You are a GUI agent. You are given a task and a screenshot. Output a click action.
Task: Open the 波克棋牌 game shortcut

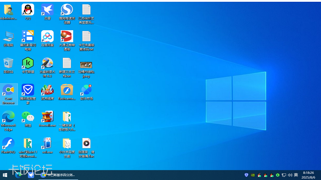[47, 92]
